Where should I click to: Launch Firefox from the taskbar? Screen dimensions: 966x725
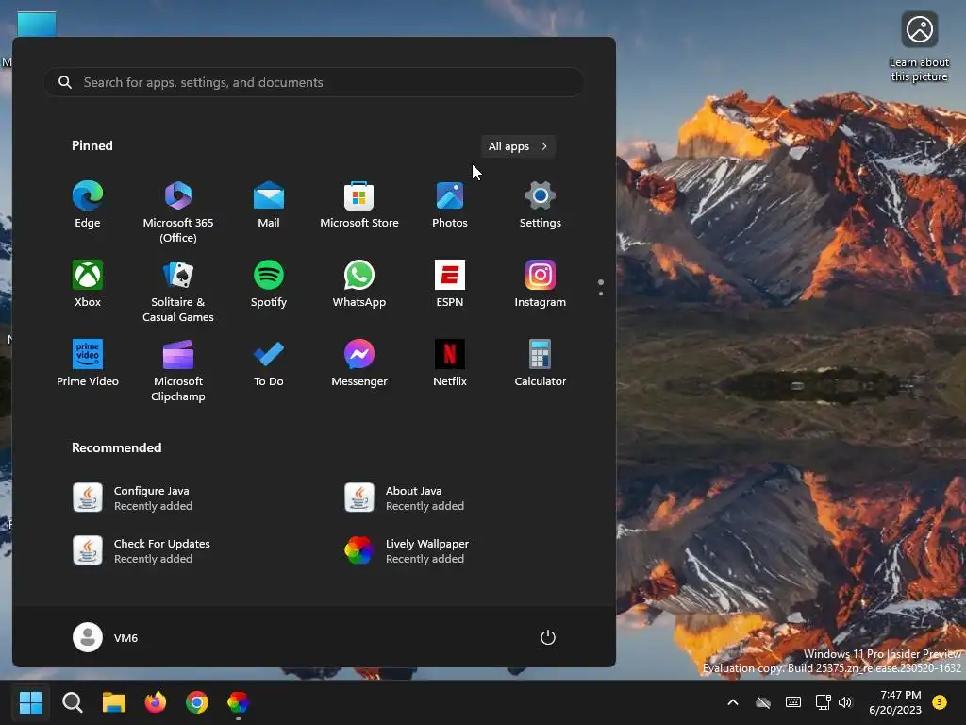pyautogui.click(x=156, y=702)
